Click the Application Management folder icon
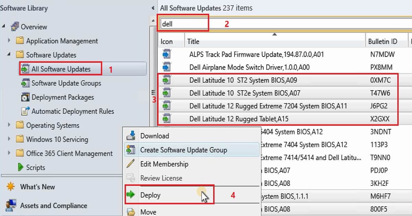This screenshot has width=412, height=216. coord(20,41)
